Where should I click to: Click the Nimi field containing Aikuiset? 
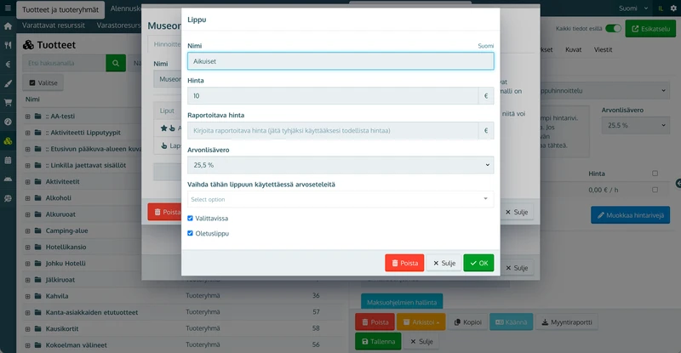pos(340,61)
